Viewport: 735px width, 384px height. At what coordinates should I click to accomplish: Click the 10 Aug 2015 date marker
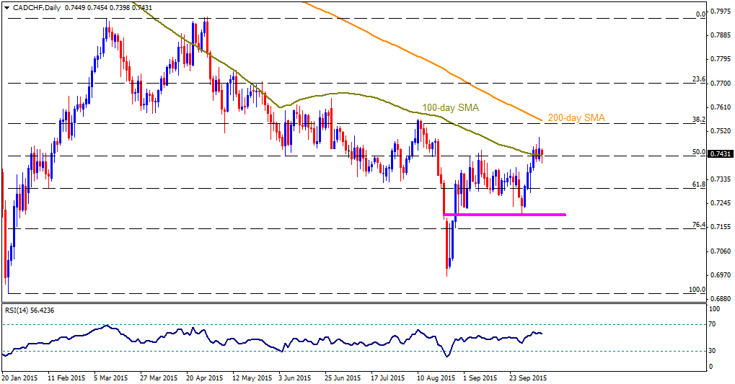[437, 378]
